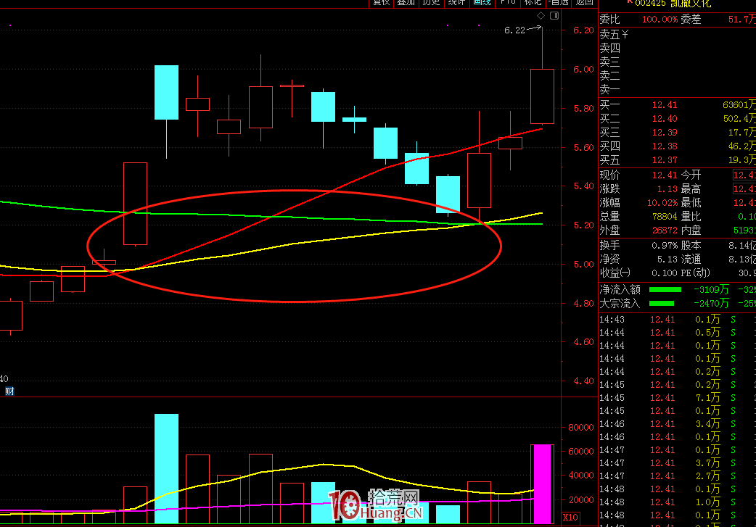The width and height of the screenshot is (756, 527).
Task: Select the 买四 bid price 12.38
Action: point(665,146)
